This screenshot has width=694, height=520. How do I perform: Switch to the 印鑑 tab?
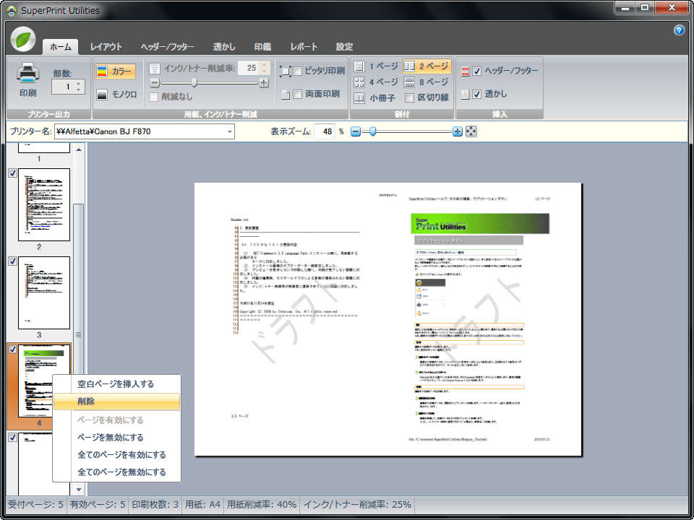pyautogui.click(x=263, y=47)
